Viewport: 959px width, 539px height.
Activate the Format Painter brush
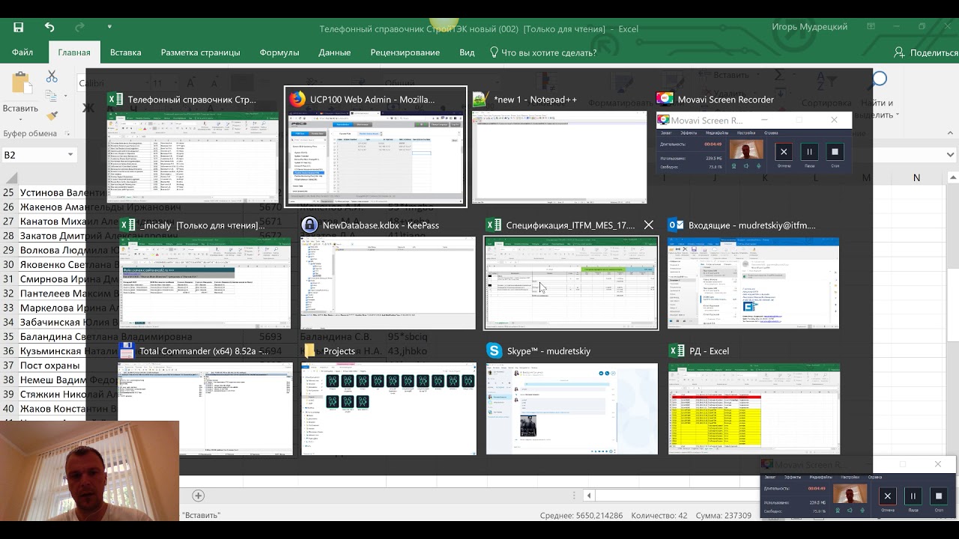coord(52,116)
